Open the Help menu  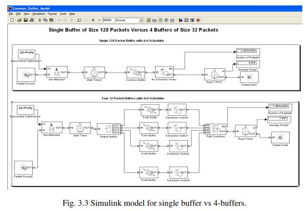coord(72,14)
